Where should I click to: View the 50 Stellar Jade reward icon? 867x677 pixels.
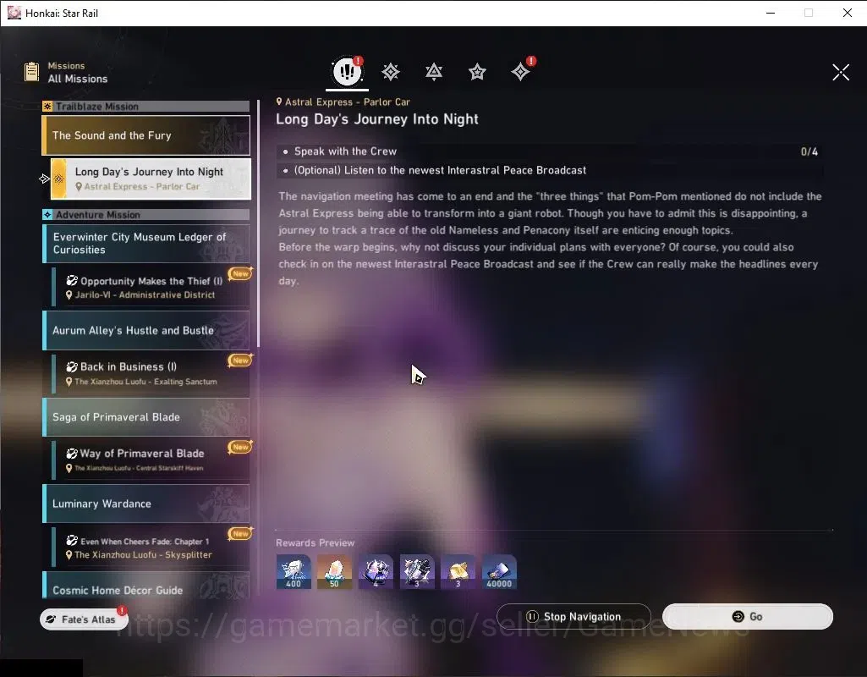coord(334,572)
